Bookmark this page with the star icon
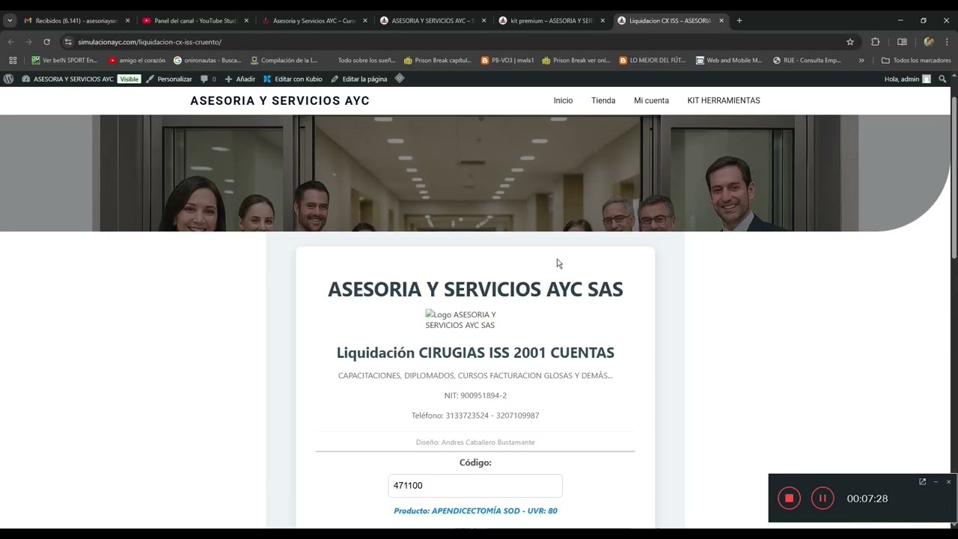This screenshot has width=958, height=539. [850, 42]
